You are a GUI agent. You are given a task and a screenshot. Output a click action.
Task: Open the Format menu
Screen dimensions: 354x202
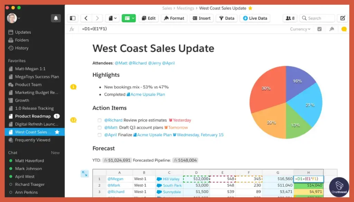174,18
